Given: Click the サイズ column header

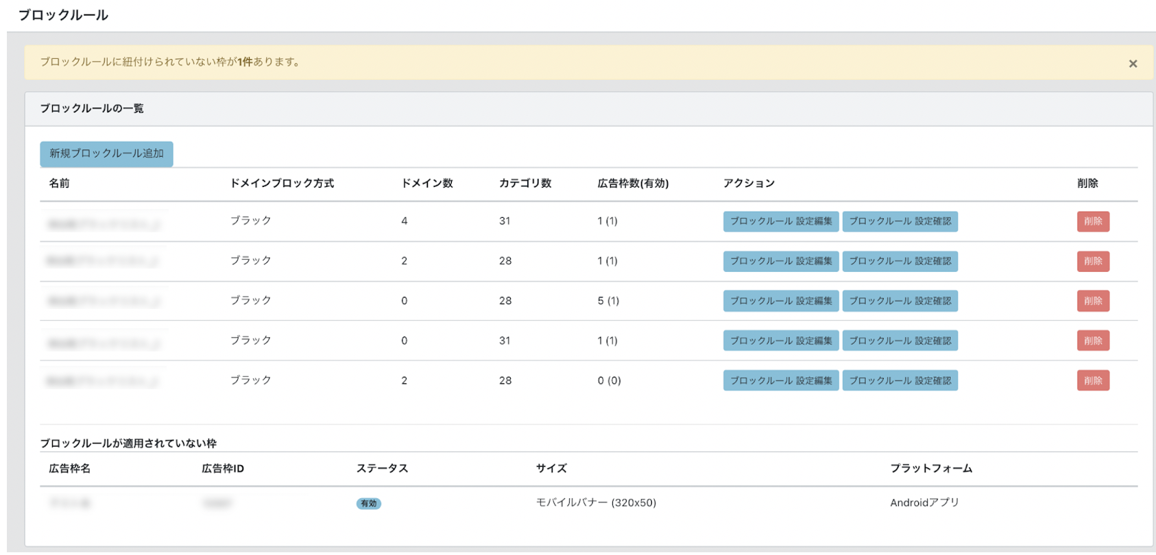Looking at the screenshot, I should pos(551,469).
